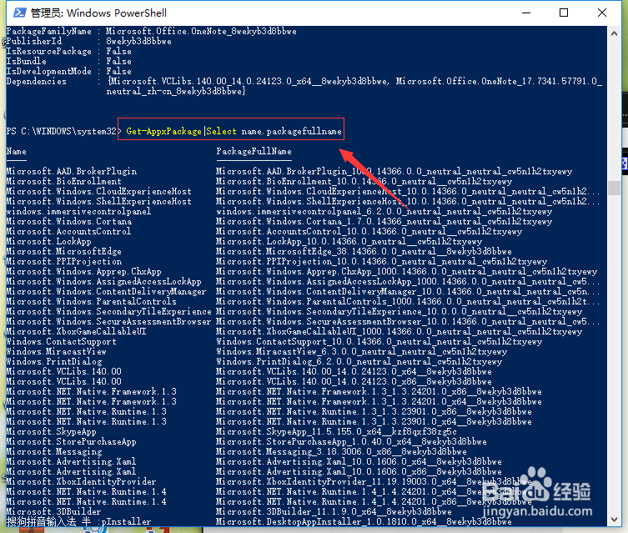Click windows.immersivecontrolpanel in the Name column
628x533 pixels.
point(79,211)
